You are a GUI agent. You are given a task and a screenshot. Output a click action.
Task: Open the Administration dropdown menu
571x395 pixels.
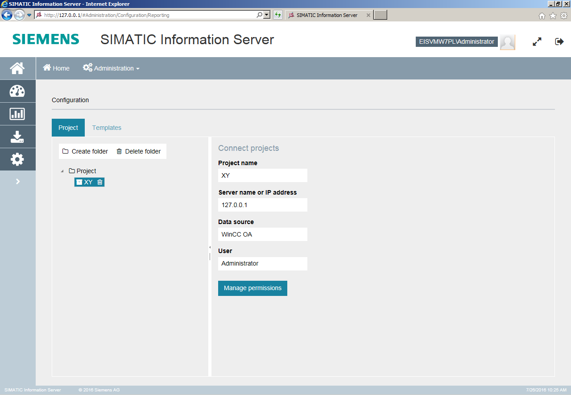(x=112, y=68)
